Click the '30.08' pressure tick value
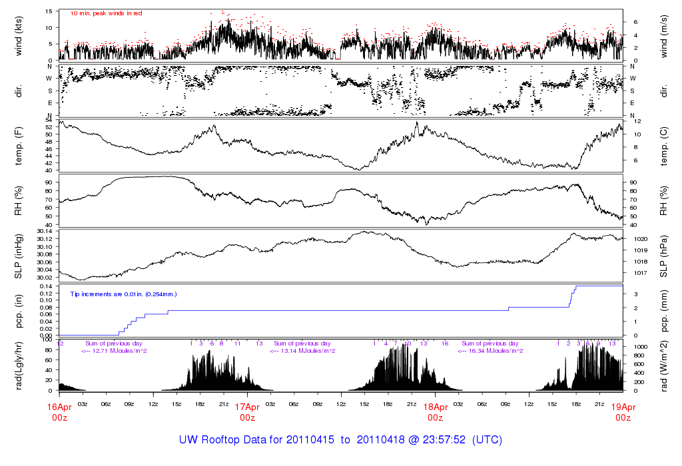 tap(45, 254)
